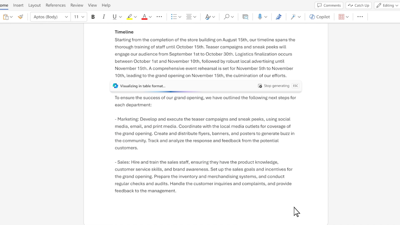Viewport: 400px width, 225px height.
Task: Select the Format Painter tool
Action: tap(20, 16)
